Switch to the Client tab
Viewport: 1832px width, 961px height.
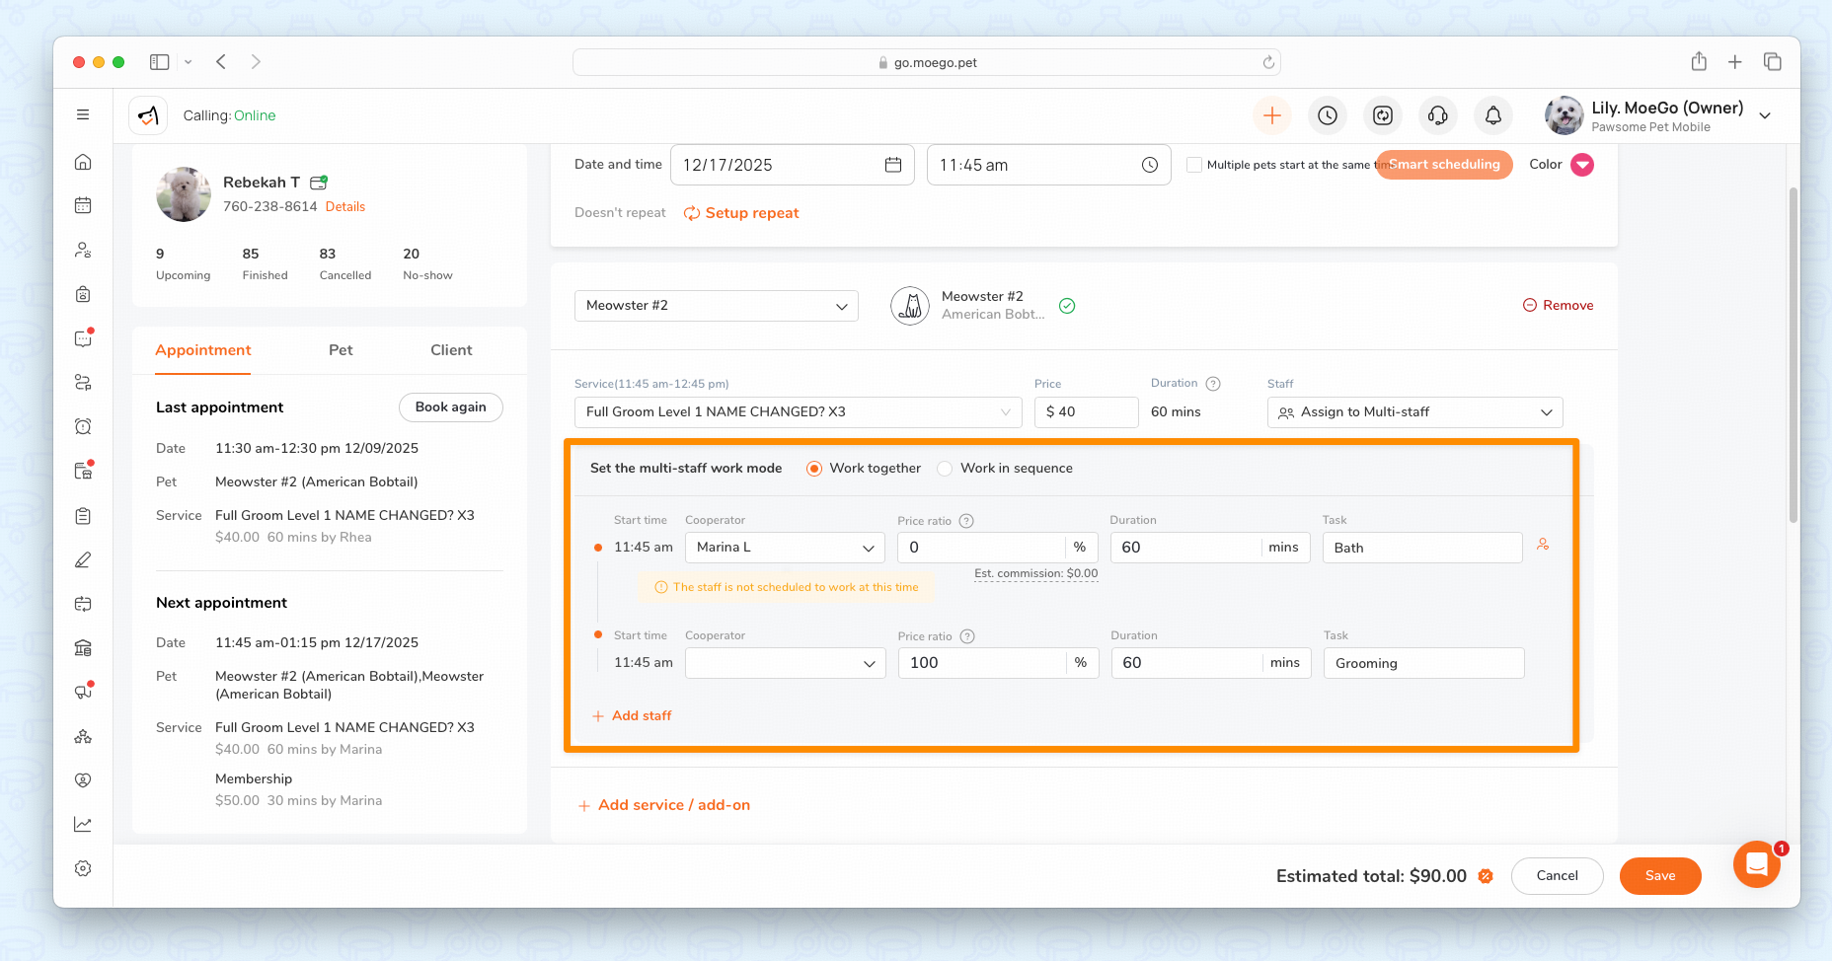coord(451,350)
